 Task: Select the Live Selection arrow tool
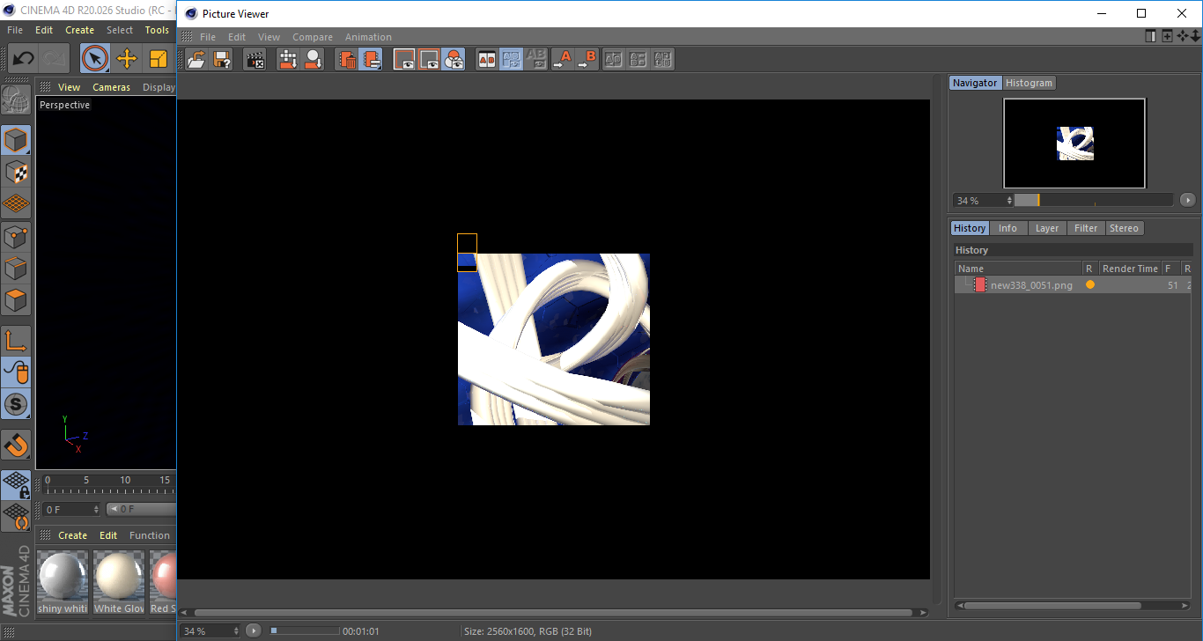tap(95, 59)
